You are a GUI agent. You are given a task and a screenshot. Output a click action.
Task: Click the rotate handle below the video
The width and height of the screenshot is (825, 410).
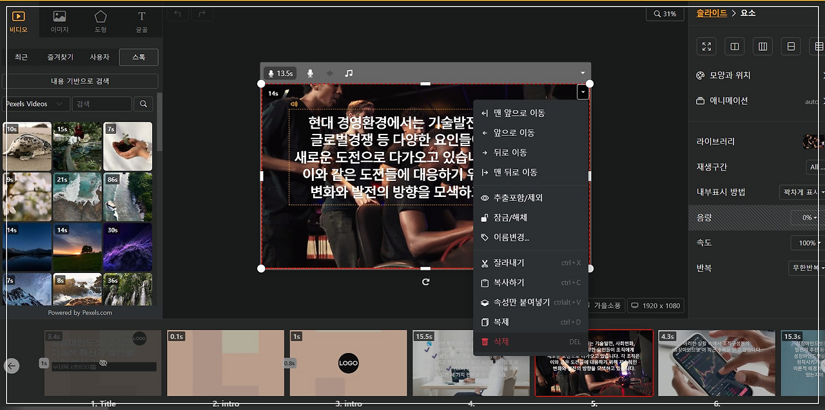425,282
